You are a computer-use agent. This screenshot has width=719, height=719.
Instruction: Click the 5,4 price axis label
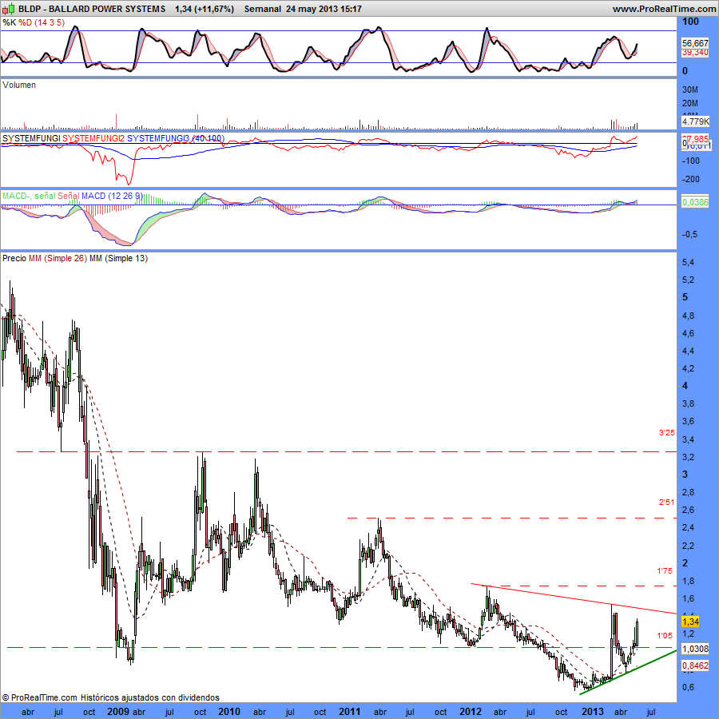[x=688, y=262]
